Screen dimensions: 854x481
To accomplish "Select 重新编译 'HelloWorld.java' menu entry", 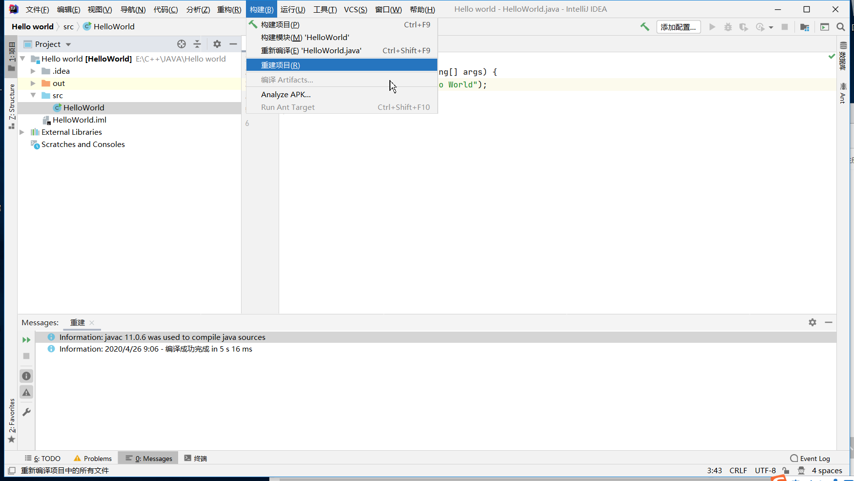I will pyautogui.click(x=342, y=50).
